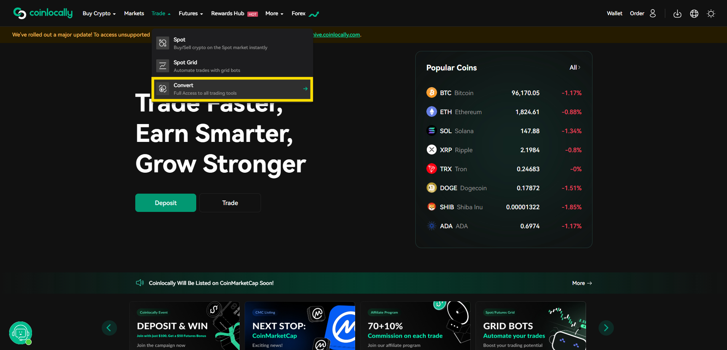This screenshot has width=727, height=350.
Task: Click the Tron coin icon
Action: [432, 169]
